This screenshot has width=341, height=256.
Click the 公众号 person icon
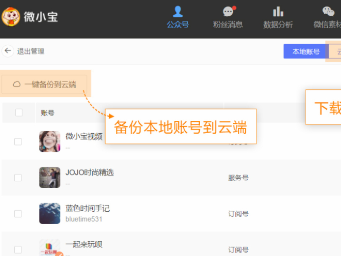pos(178,11)
